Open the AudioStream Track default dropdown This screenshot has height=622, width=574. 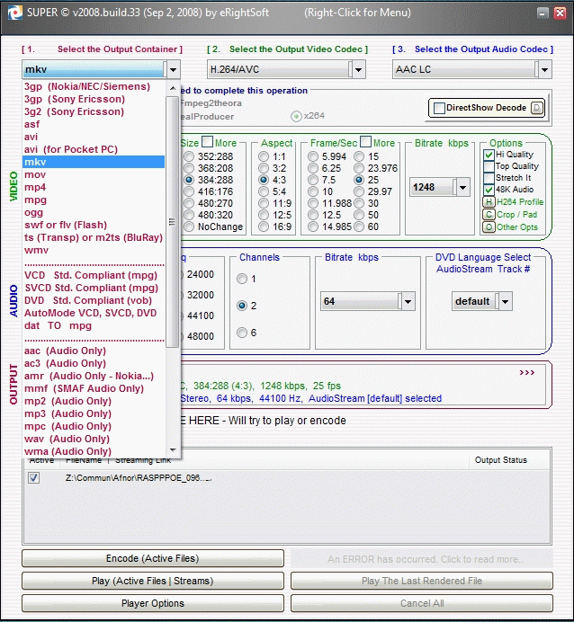505,301
